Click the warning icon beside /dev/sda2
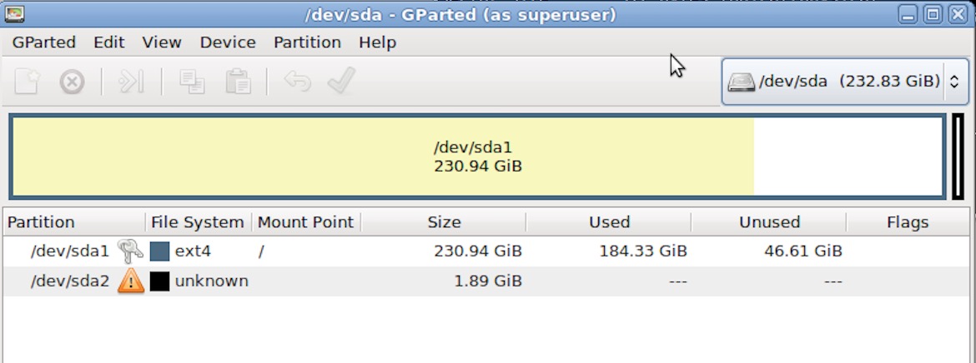This screenshot has width=976, height=363. (x=131, y=281)
